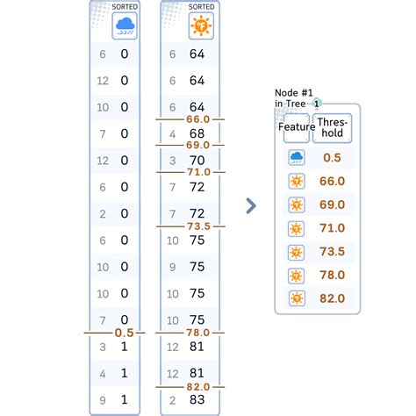Image resolution: width=416 pixels, height=416 pixels.
Task: Select the sun icon beside threshold 69.0
Action: click(297, 204)
